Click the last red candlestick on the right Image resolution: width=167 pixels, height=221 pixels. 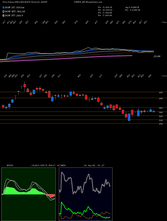(154, 112)
